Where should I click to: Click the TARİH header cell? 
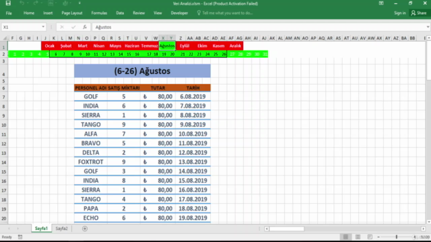pyautogui.click(x=193, y=88)
